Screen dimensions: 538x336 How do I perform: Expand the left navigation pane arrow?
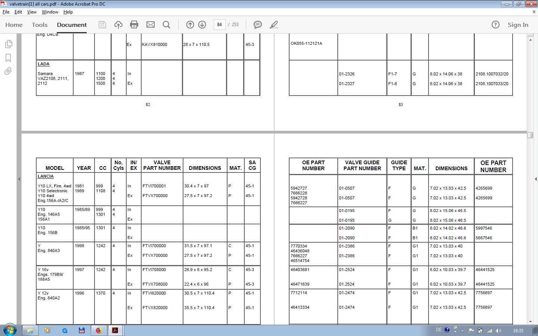click(x=19, y=179)
